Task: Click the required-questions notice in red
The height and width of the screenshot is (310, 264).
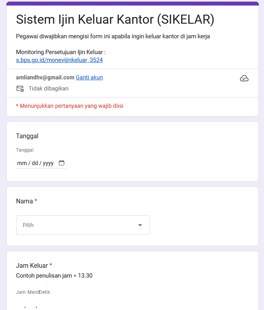Action: (69, 106)
